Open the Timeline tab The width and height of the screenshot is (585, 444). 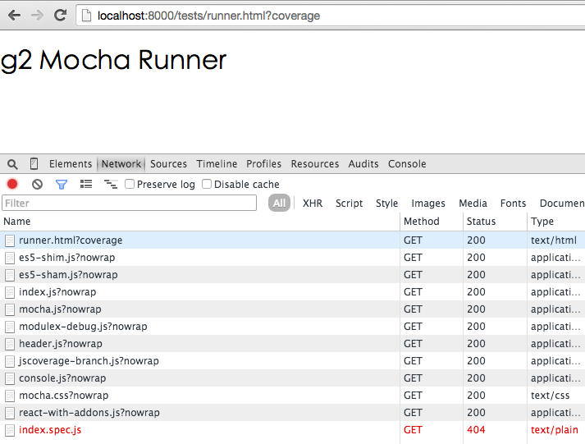click(217, 164)
